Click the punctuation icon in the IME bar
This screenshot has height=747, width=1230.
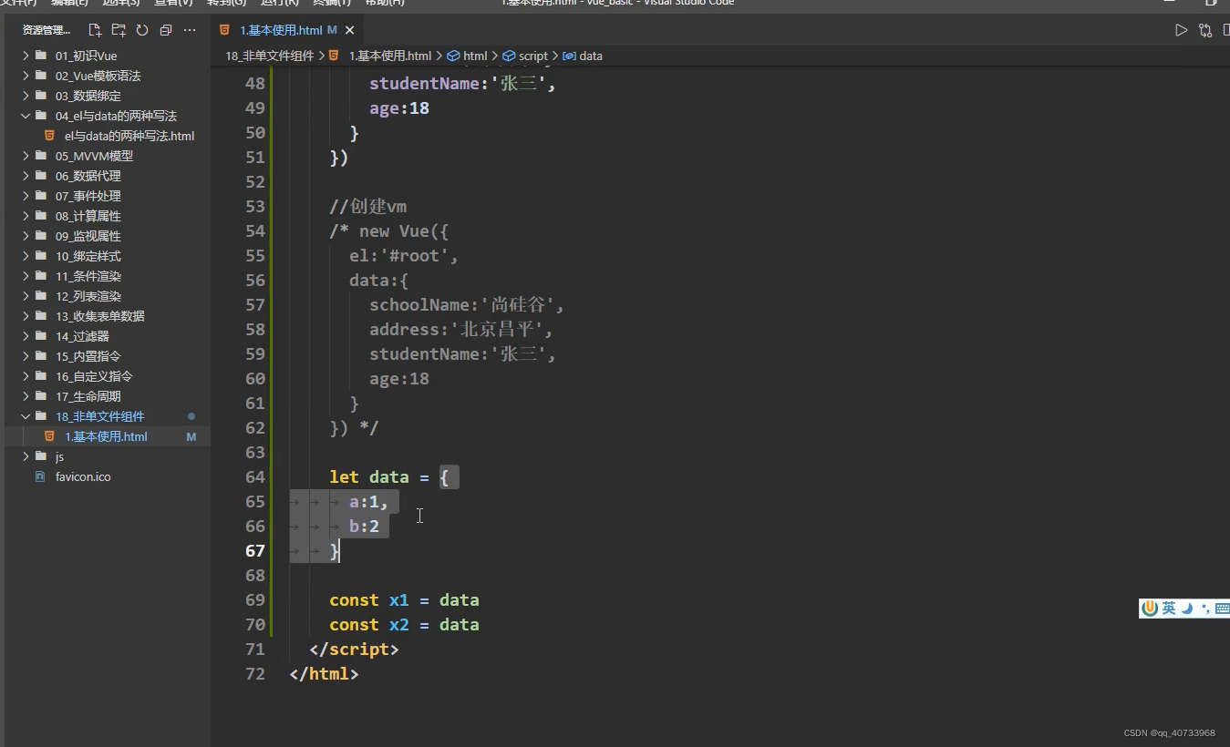1205,609
